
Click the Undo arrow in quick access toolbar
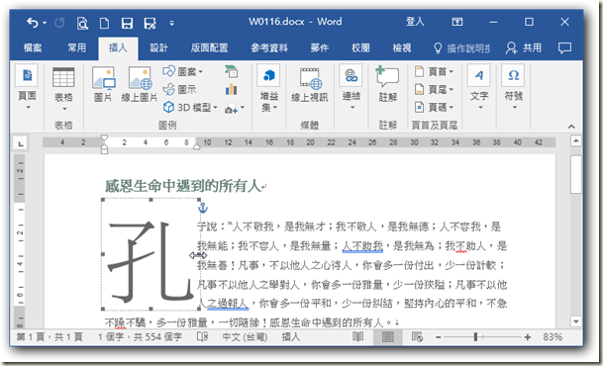[x=33, y=23]
